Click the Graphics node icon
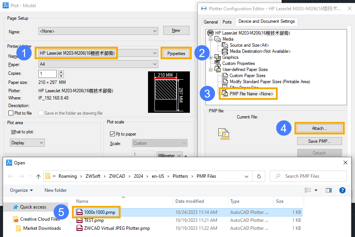Image resolution: width=355 pixels, height=237 pixels. [x=218, y=57]
